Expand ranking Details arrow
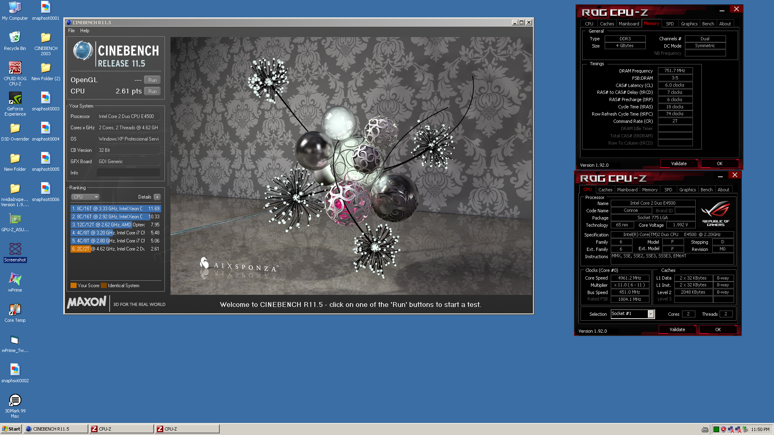This screenshot has height=435, width=774. click(157, 197)
